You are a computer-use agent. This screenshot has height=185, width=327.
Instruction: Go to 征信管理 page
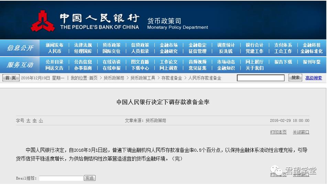pyautogui.click(x=197, y=51)
